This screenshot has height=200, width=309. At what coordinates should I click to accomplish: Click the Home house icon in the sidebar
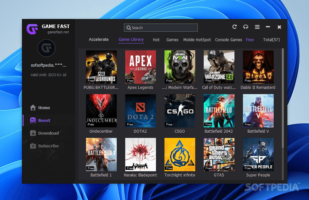[33, 108]
